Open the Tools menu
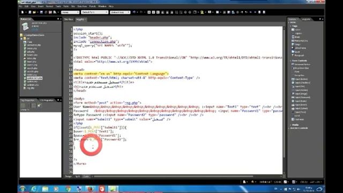343x193 pixels. [x=58, y=6]
